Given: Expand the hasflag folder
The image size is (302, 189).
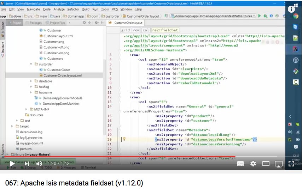Looking at the screenshot, I should [31, 87].
